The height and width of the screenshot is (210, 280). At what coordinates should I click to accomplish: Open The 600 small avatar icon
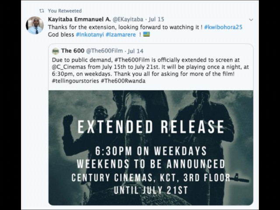click(56, 51)
